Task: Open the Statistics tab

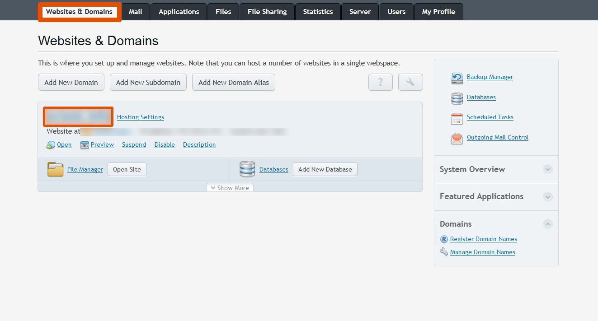Action: 318,12
